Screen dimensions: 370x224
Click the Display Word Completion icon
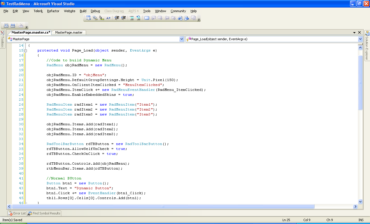pyautogui.click(x=108, y=18)
